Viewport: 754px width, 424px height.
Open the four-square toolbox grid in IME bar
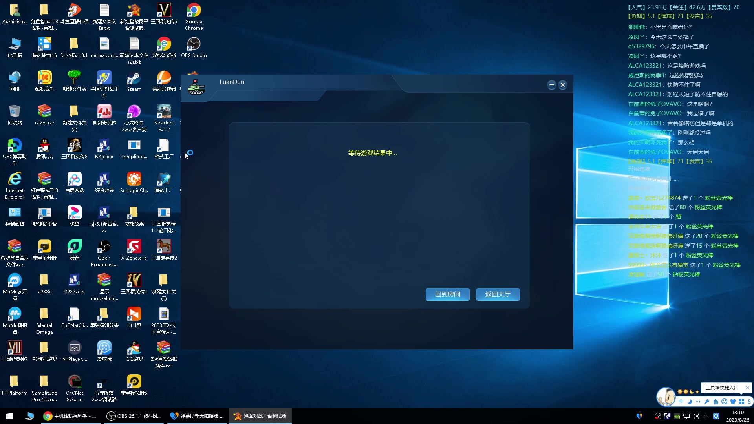pos(741,402)
